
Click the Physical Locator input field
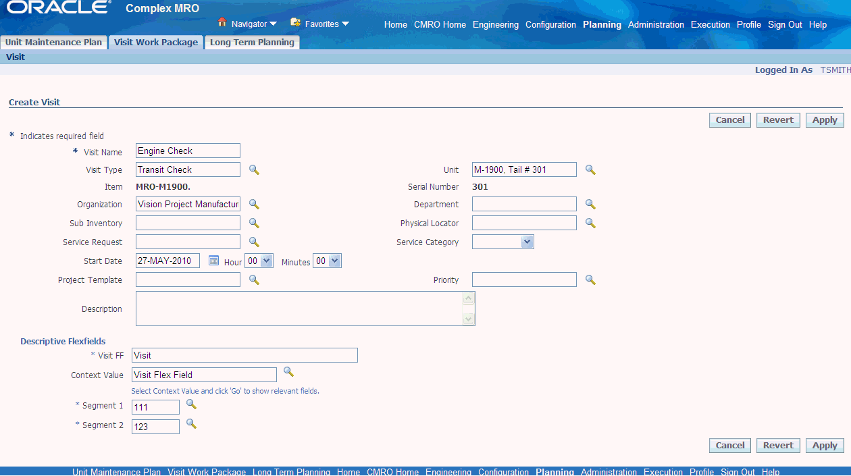(x=524, y=223)
